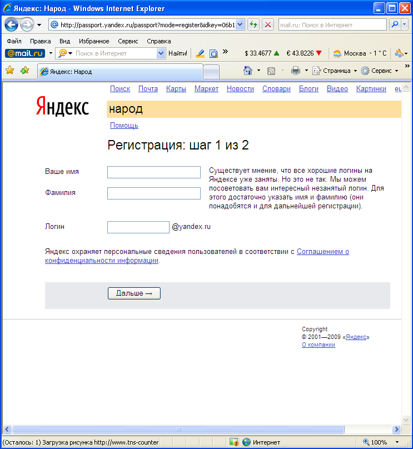Click the Фамилия input field
413x449 pixels.
154,193
